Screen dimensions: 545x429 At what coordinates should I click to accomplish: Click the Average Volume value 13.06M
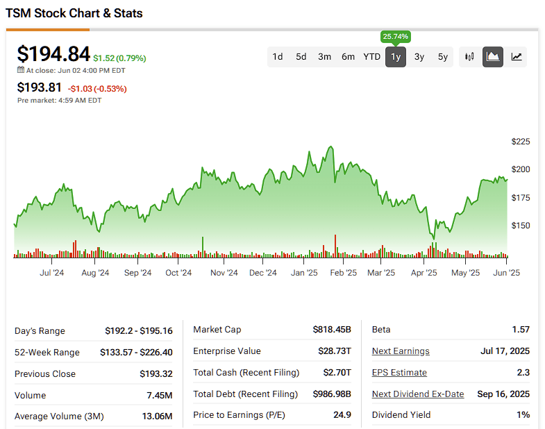click(157, 417)
